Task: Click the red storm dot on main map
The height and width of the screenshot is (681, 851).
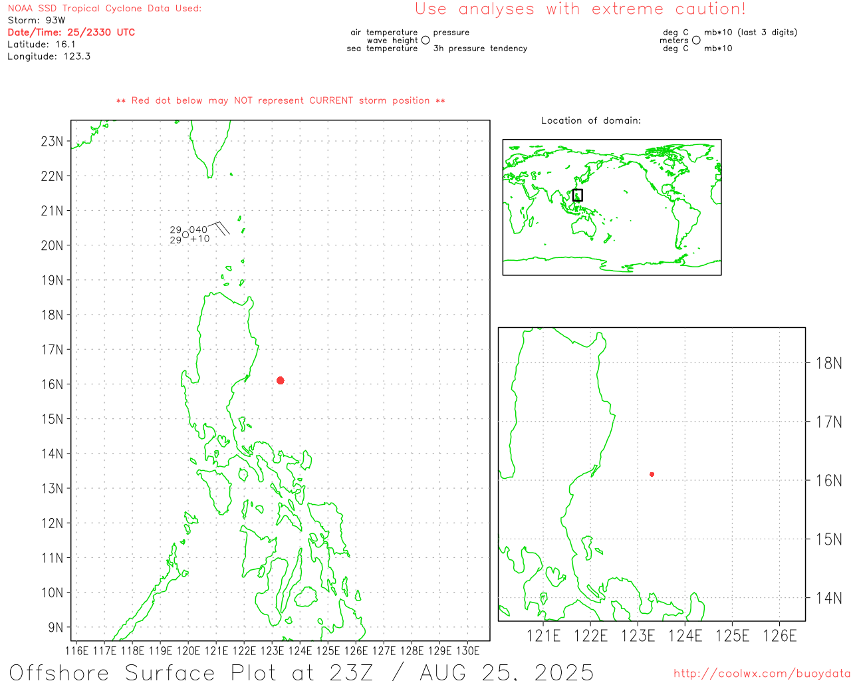Action: coord(281,380)
